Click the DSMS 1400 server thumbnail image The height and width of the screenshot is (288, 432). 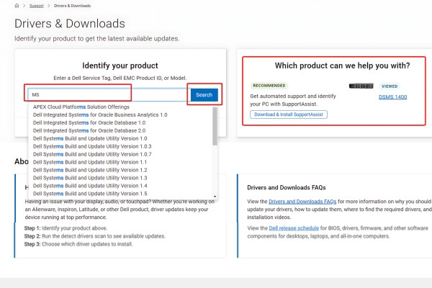point(361,86)
